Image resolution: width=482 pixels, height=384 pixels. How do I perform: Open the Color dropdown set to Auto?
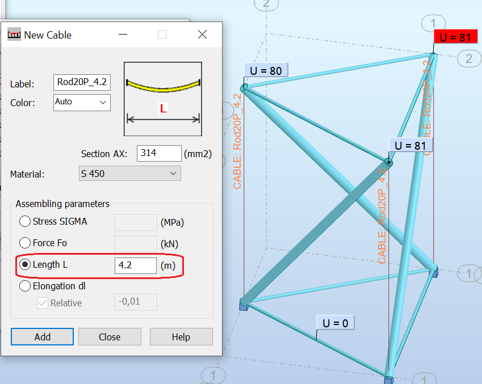click(x=82, y=102)
